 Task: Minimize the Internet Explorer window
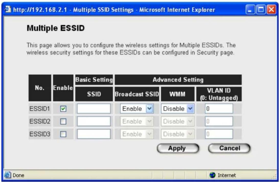250,9
